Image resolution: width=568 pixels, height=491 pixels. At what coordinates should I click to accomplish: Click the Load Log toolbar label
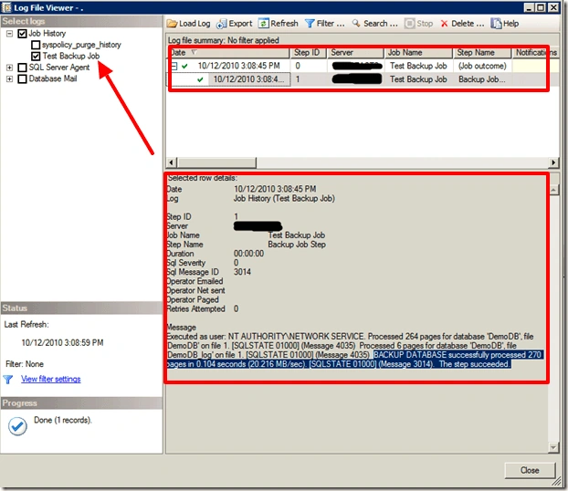coord(195,24)
